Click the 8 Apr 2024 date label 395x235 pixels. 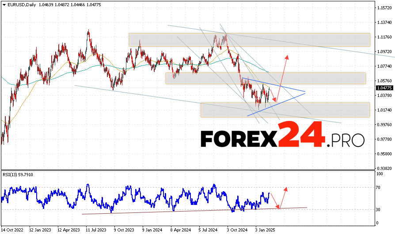(181, 230)
